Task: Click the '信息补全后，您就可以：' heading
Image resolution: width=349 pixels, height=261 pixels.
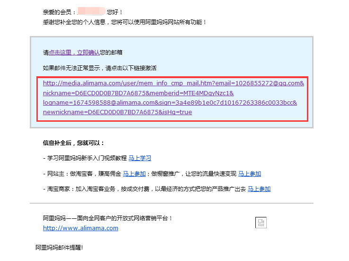Action: [x=73, y=143]
